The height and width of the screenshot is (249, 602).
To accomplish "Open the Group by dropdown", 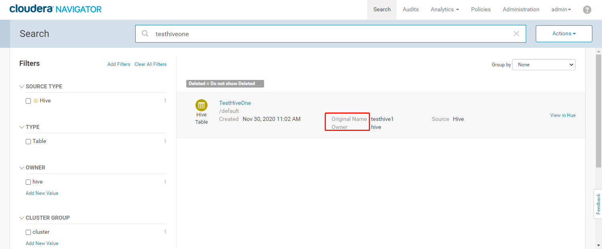I will tap(544, 65).
